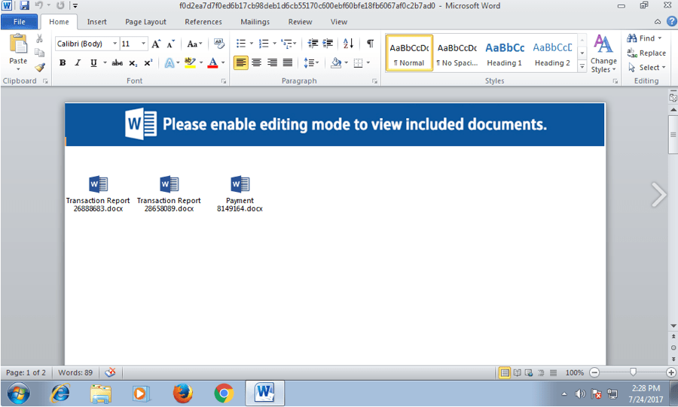Switch to the Insert tab

(97, 22)
